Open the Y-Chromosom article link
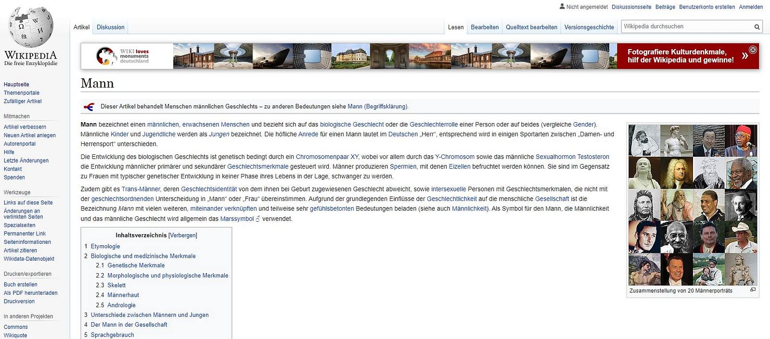Screen dimensions: 770x339 [x=455, y=157]
